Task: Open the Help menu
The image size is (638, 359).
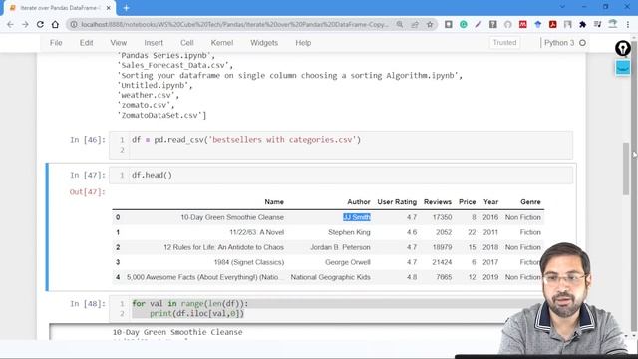Action: [x=303, y=43]
